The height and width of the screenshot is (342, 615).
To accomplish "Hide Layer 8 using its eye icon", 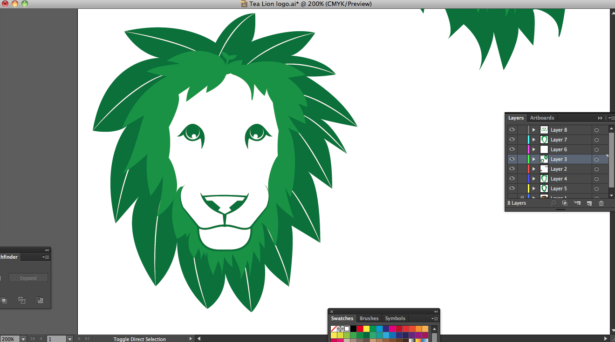I will (512, 130).
